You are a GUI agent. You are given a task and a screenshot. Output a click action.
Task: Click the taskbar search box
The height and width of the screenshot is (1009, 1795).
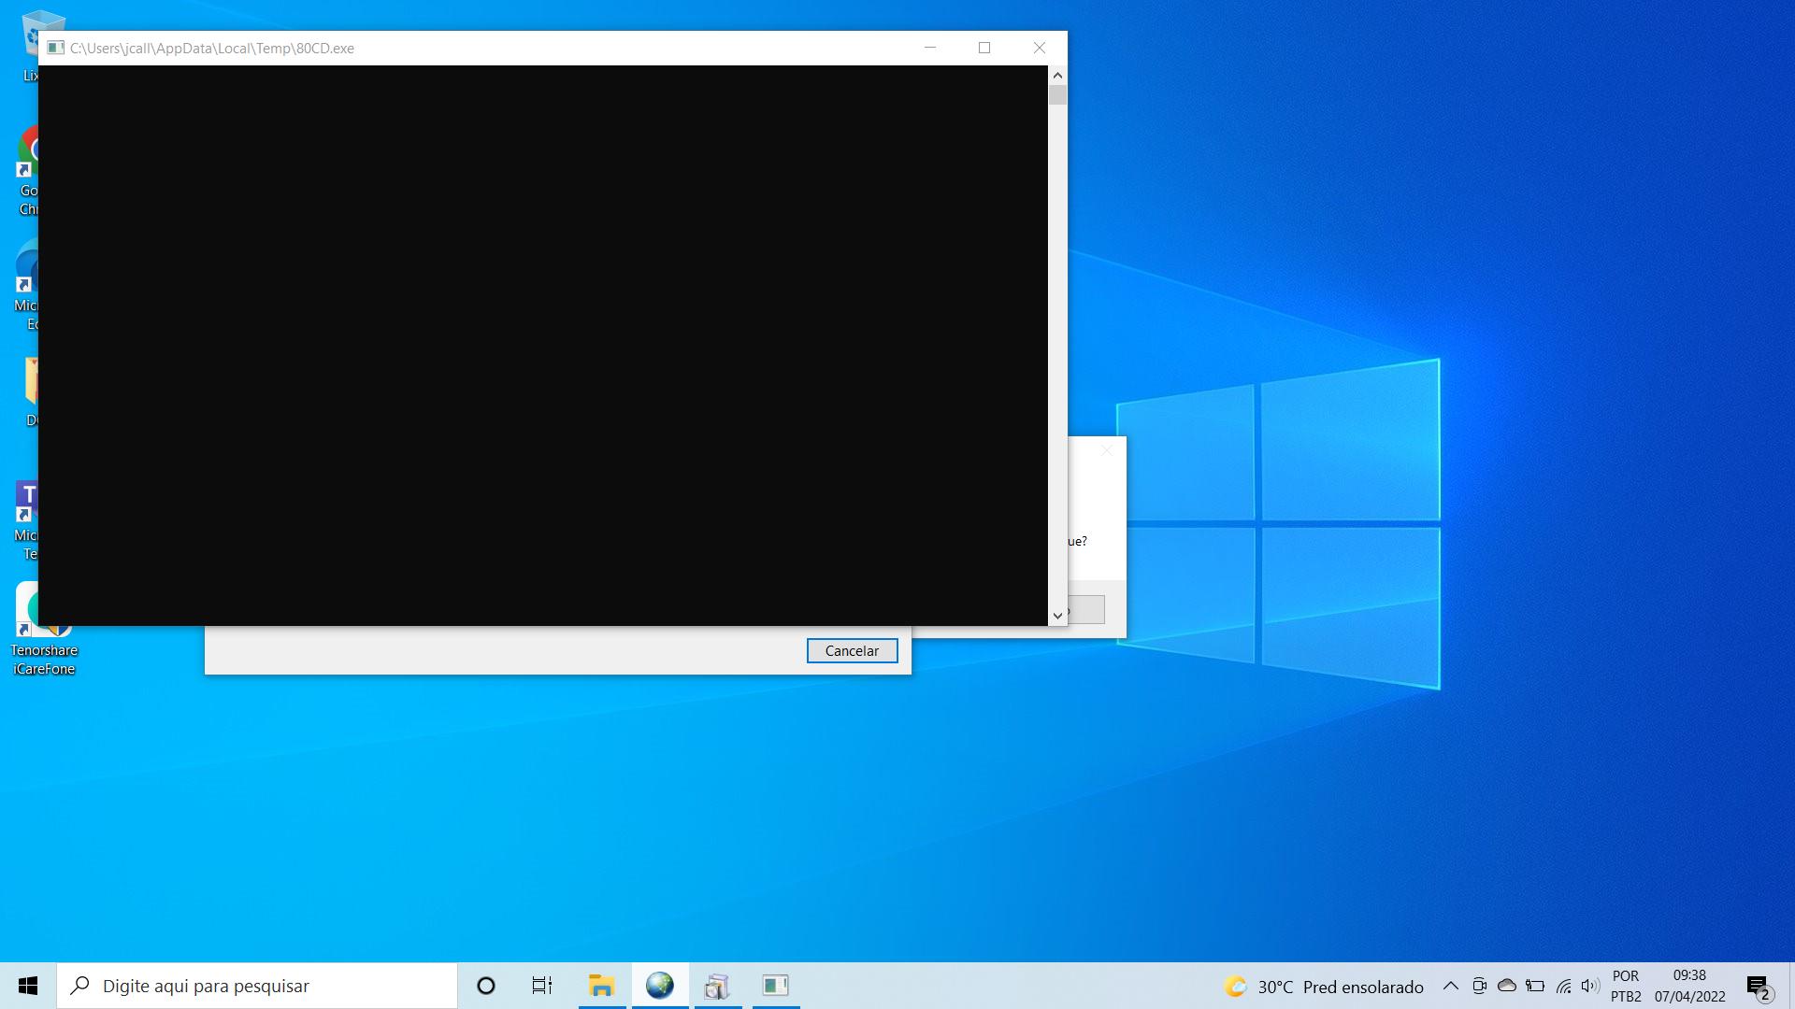(x=257, y=986)
